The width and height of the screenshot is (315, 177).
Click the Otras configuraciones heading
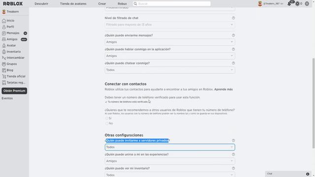coord(124,135)
